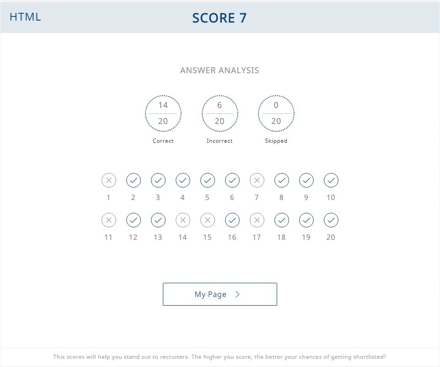Click the ANSWER ANALYSIS heading
This screenshot has width=440, height=367.
point(220,70)
